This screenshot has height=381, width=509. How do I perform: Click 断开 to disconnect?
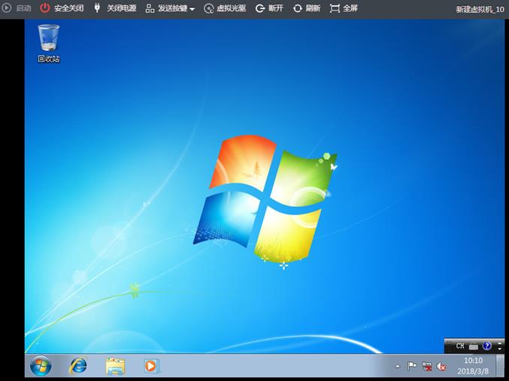pos(269,8)
